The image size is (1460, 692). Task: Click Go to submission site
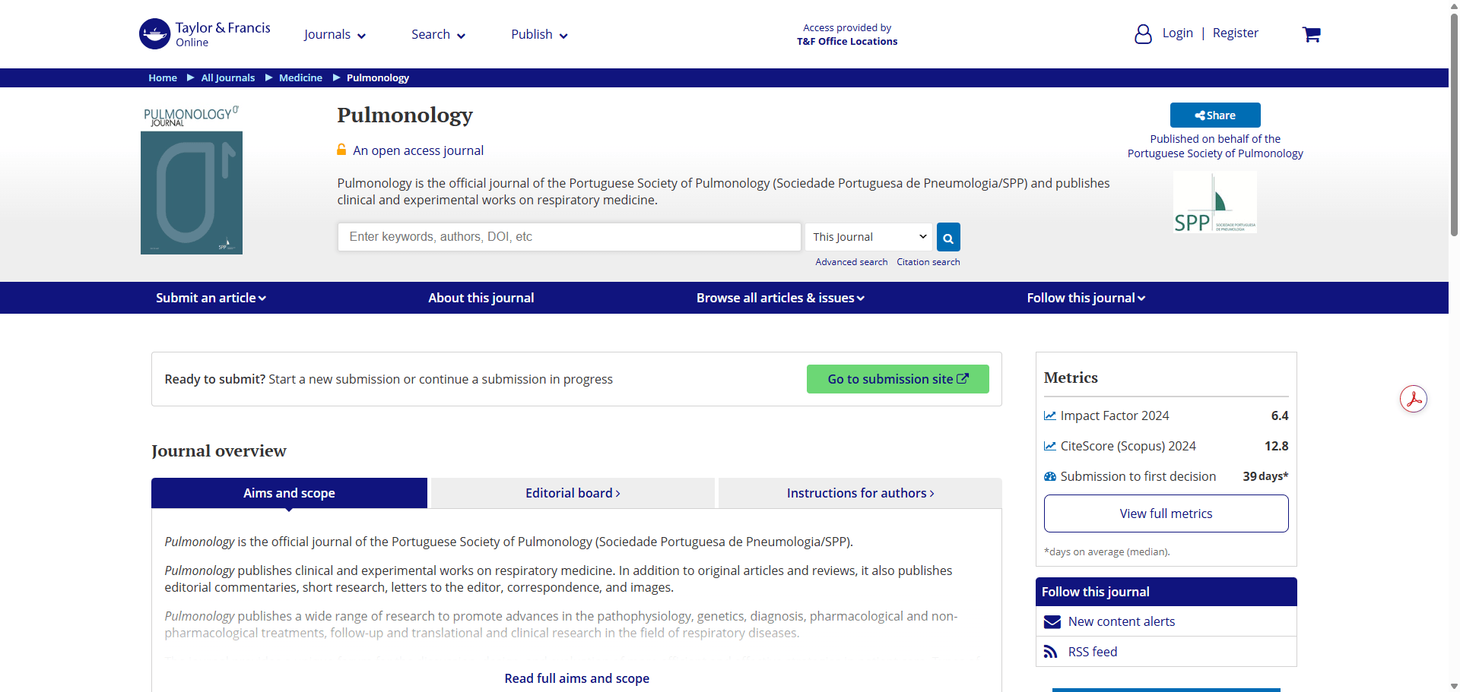[x=898, y=379]
